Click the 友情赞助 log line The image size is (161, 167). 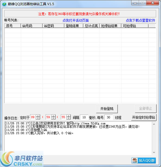point(72,127)
